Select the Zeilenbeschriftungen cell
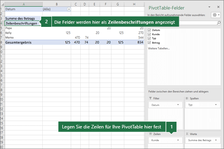This screenshot has width=224, height=149. coord(23,23)
